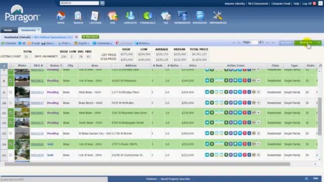Open the MLS Documents link
324x182 pixels.
pyautogui.click(x=258, y=4)
